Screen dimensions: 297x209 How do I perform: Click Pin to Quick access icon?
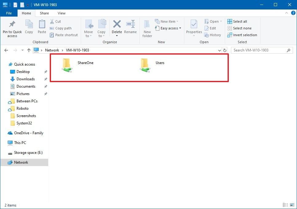click(12, 24)
